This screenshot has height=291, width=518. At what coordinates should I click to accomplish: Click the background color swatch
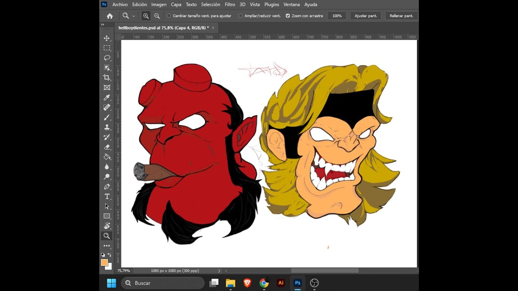tap(109, 267)
